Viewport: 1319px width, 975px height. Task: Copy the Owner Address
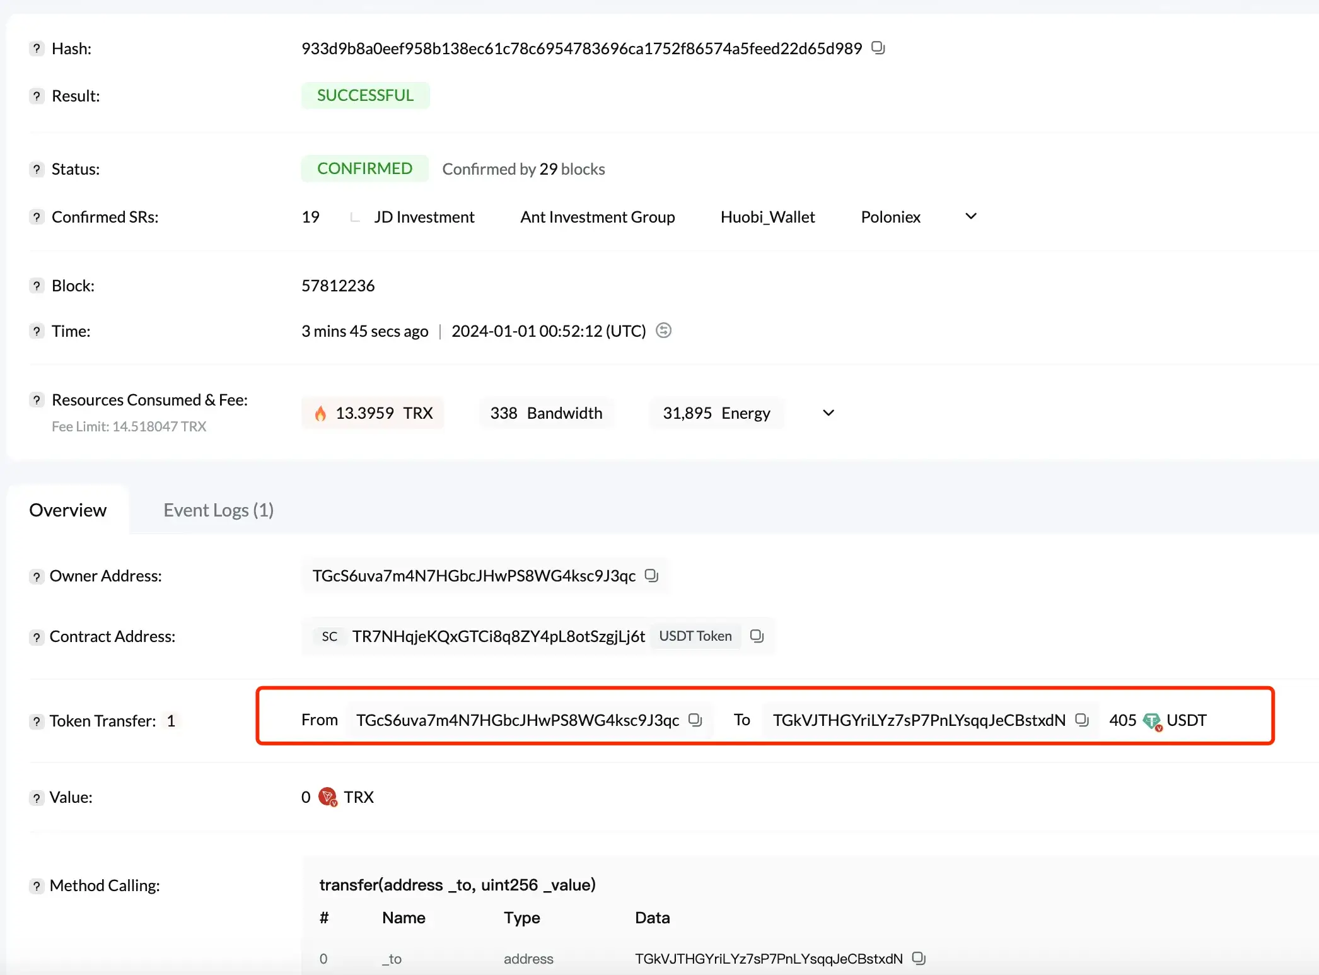(651, 575)
